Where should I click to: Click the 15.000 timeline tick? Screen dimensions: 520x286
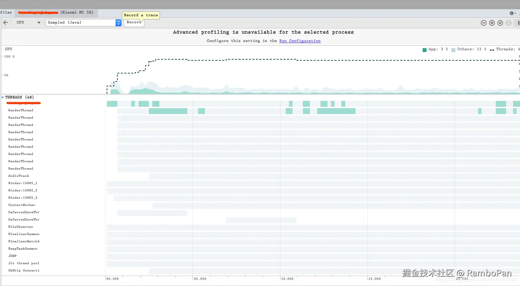[x=375, y=279]
